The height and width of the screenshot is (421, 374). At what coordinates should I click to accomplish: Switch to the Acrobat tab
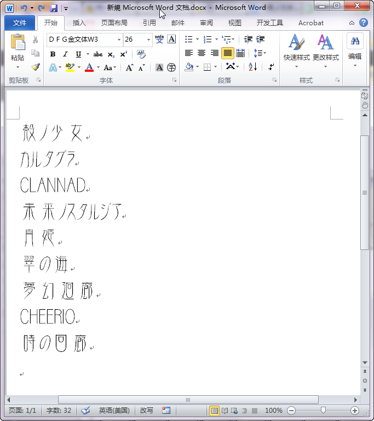pyautogui.click(x=311, y=23)
